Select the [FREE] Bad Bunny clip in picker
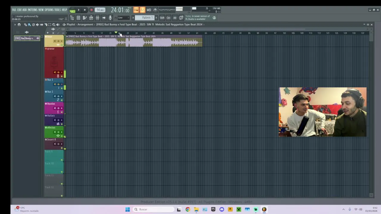The image size is (381, 214). click(27, 38)
